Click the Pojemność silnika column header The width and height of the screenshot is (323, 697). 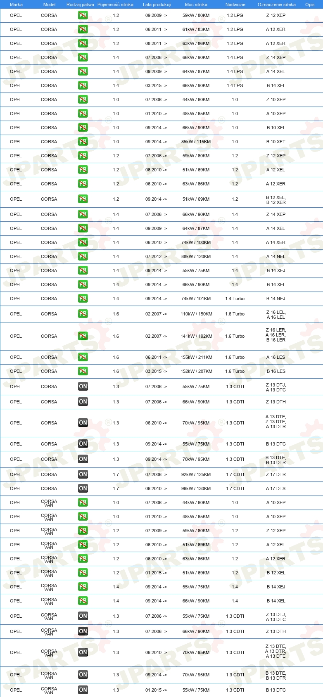pyautogui.click(x=116, y=5)
